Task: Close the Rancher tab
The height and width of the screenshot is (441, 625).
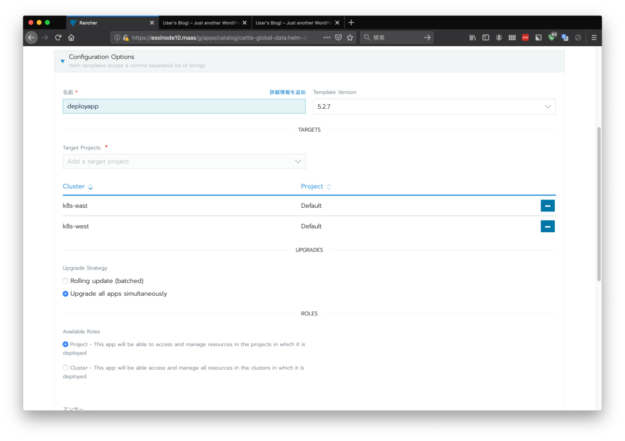Action: (x=152, y=23)
